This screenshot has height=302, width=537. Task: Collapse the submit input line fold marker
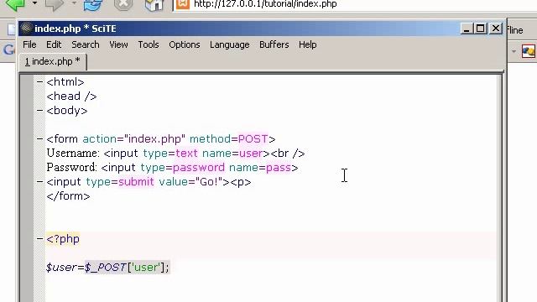pyautogui.click(x=39, y=181)
